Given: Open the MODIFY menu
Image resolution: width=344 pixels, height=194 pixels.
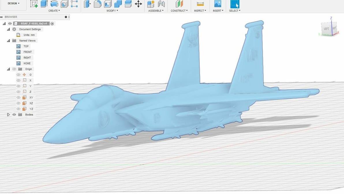Looking at the screenshot, I should click(112, 10).
